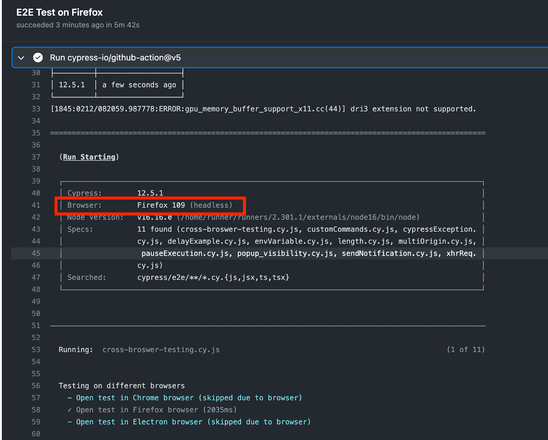
Task: Select the Firefox 109 headless browser entry
Action: pyautogui.click(x=184, y=205)
